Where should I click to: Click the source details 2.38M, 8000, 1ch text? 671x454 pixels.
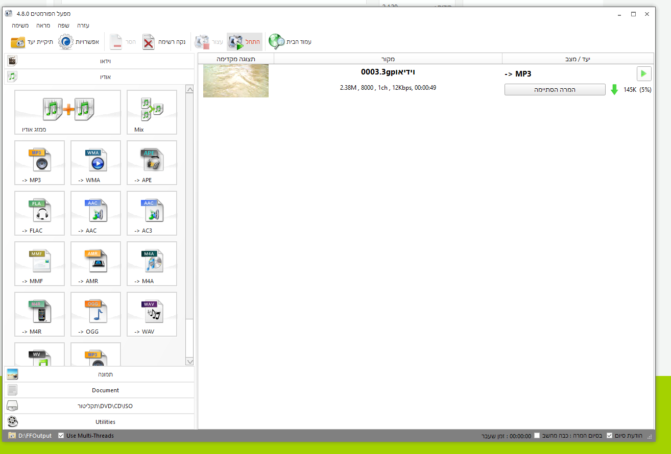[x=388, y=88]
